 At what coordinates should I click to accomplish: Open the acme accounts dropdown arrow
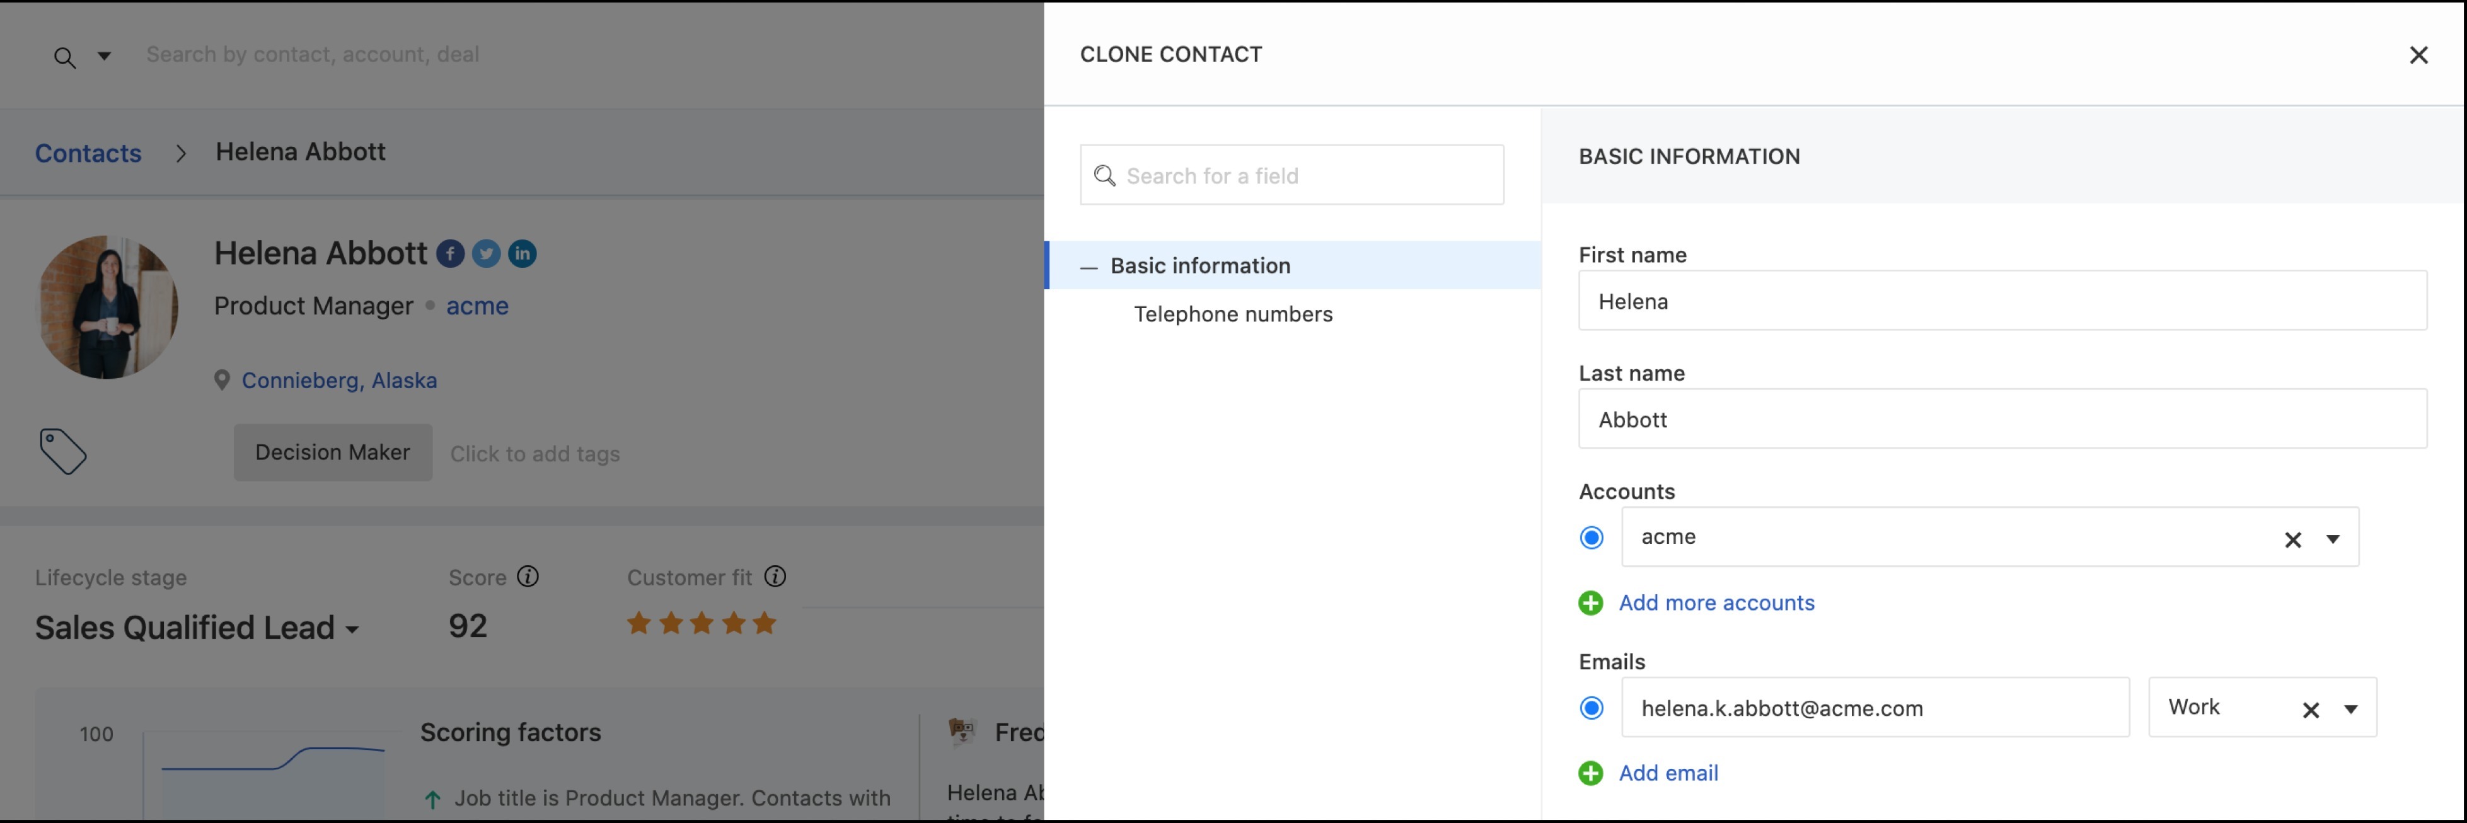click(2334, 539)
